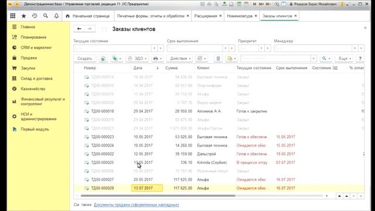Expand Текущее состояние filter dropdown
The image size is (375, 211).
[154, 48]
